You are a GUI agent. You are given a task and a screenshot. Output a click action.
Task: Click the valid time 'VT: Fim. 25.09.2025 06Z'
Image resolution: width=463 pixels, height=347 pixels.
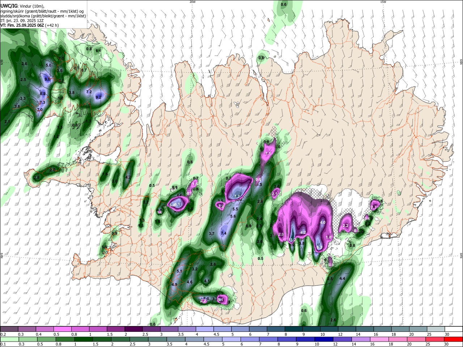22,25
